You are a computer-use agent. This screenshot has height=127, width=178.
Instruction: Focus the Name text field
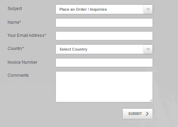coord(104,23)
